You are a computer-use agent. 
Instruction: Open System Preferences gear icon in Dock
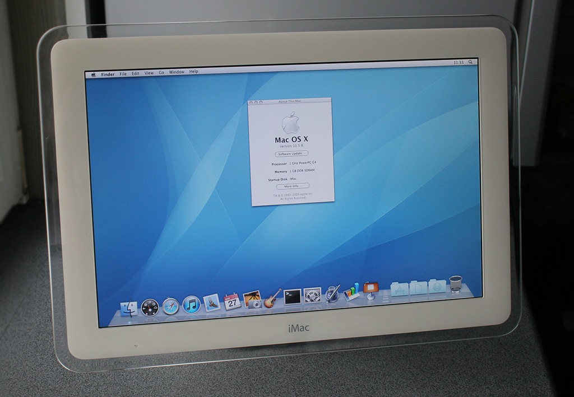312,296
